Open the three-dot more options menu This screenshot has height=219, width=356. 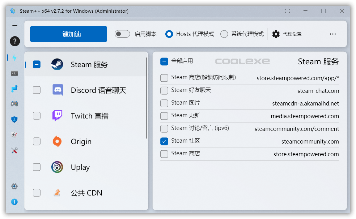pos(333,34)
